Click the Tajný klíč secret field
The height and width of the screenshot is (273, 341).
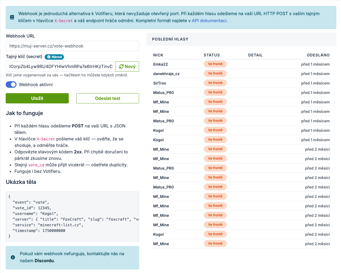coord(61,66)
